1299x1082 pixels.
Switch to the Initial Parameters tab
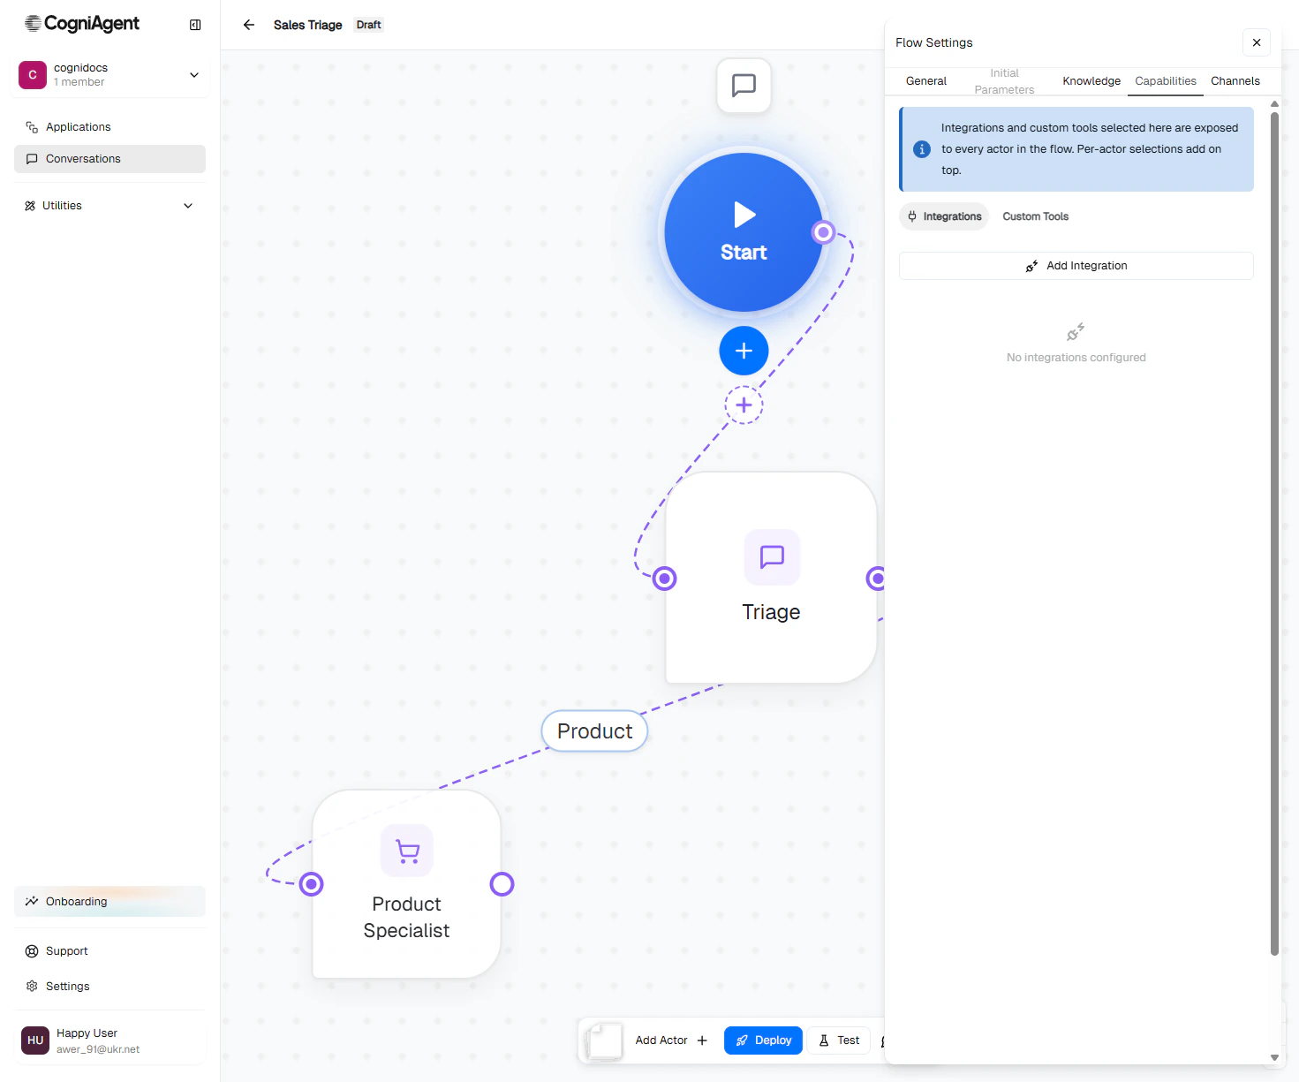pyautogui.click(x=1004, y=81)
